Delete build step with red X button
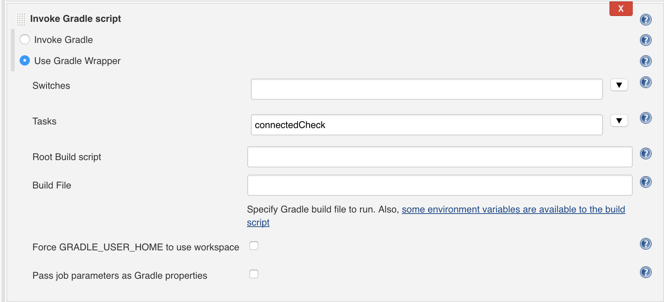Screen dimensions: 664x302 (621, 9)
